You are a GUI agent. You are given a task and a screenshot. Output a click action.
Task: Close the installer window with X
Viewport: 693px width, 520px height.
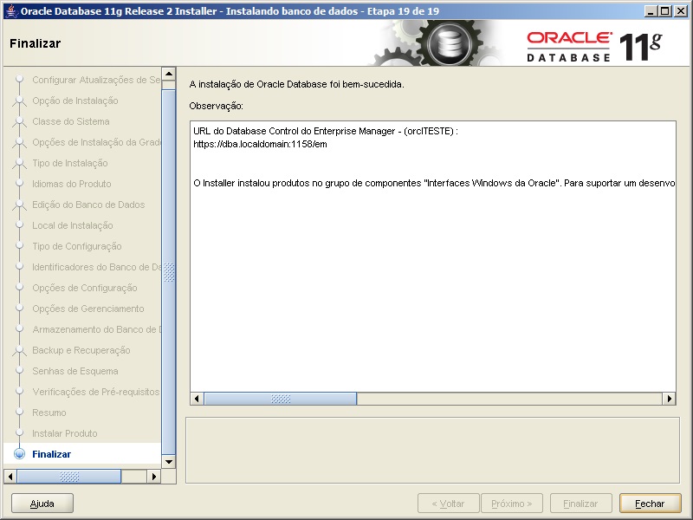click(680, 11)
